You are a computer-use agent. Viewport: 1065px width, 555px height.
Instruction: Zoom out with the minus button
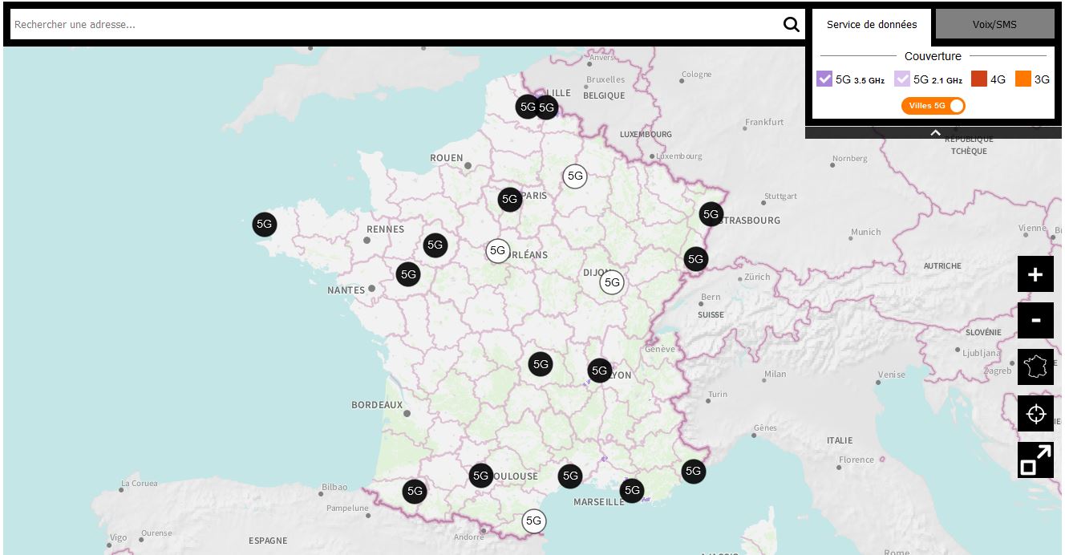[x=1035, y=321]
